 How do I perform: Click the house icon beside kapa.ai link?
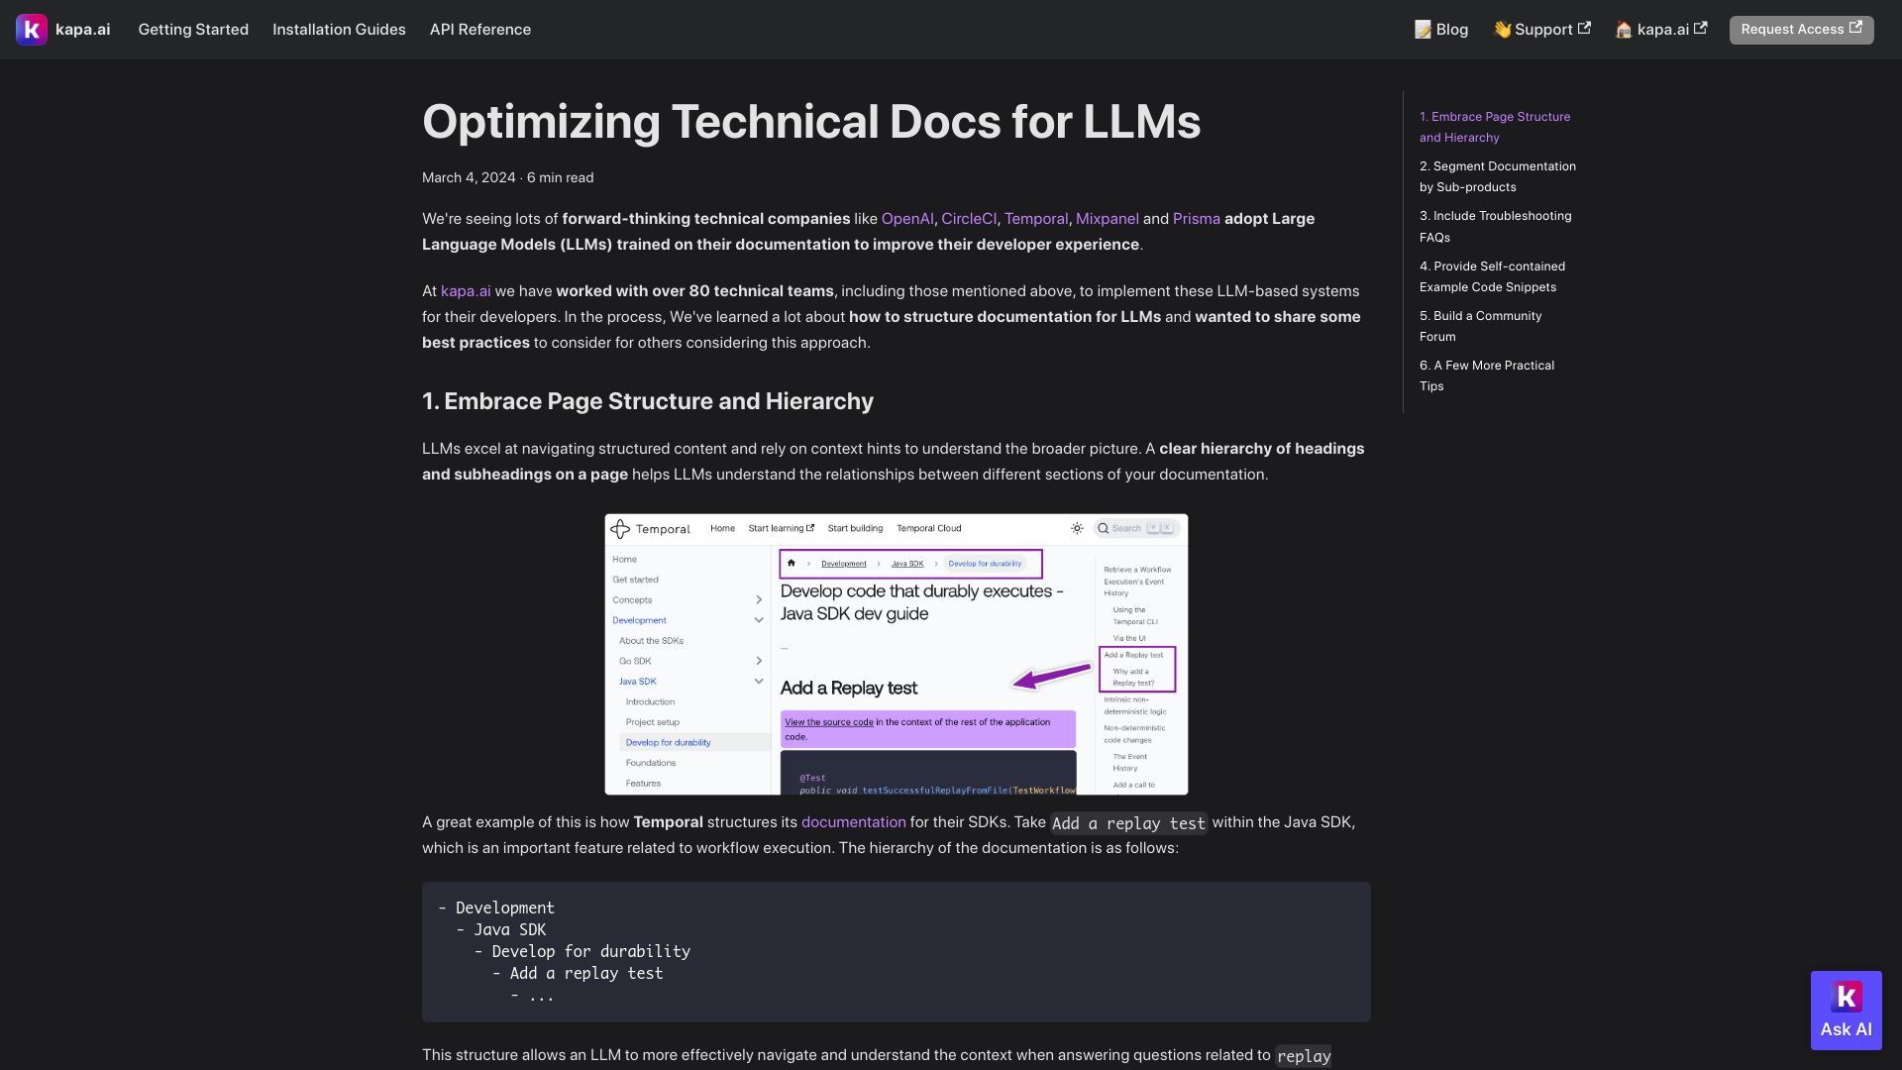coord(1623,30)
